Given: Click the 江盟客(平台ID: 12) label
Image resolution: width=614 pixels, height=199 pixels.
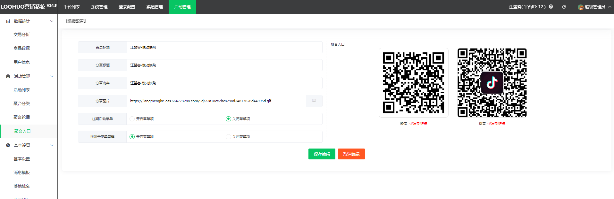Looking at the screenshot, I should 527,7.
